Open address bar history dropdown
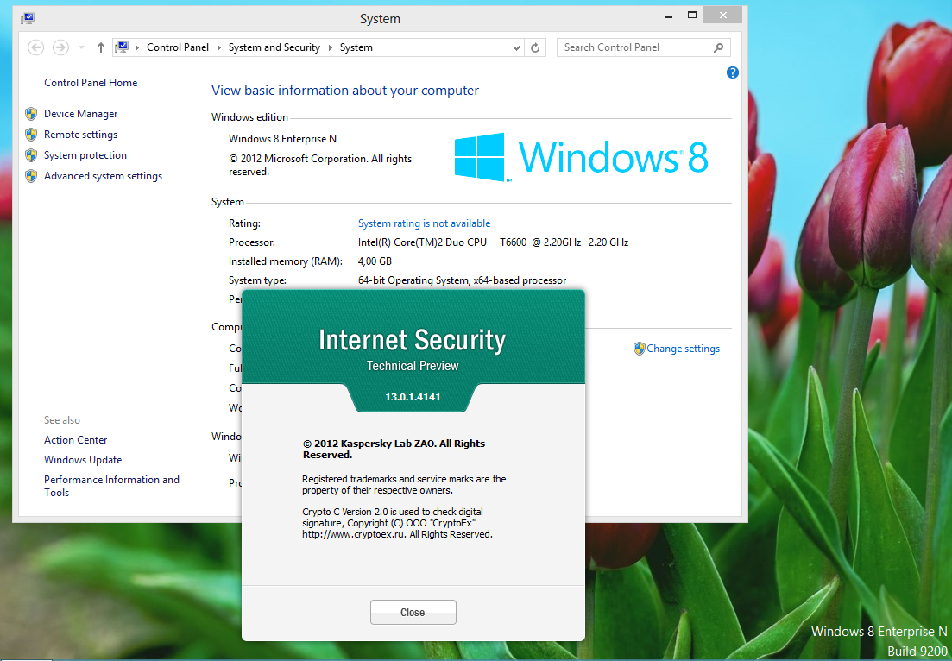Image resolution: width=952 pixels, height=661 pixels. click(x=516, y=47)
